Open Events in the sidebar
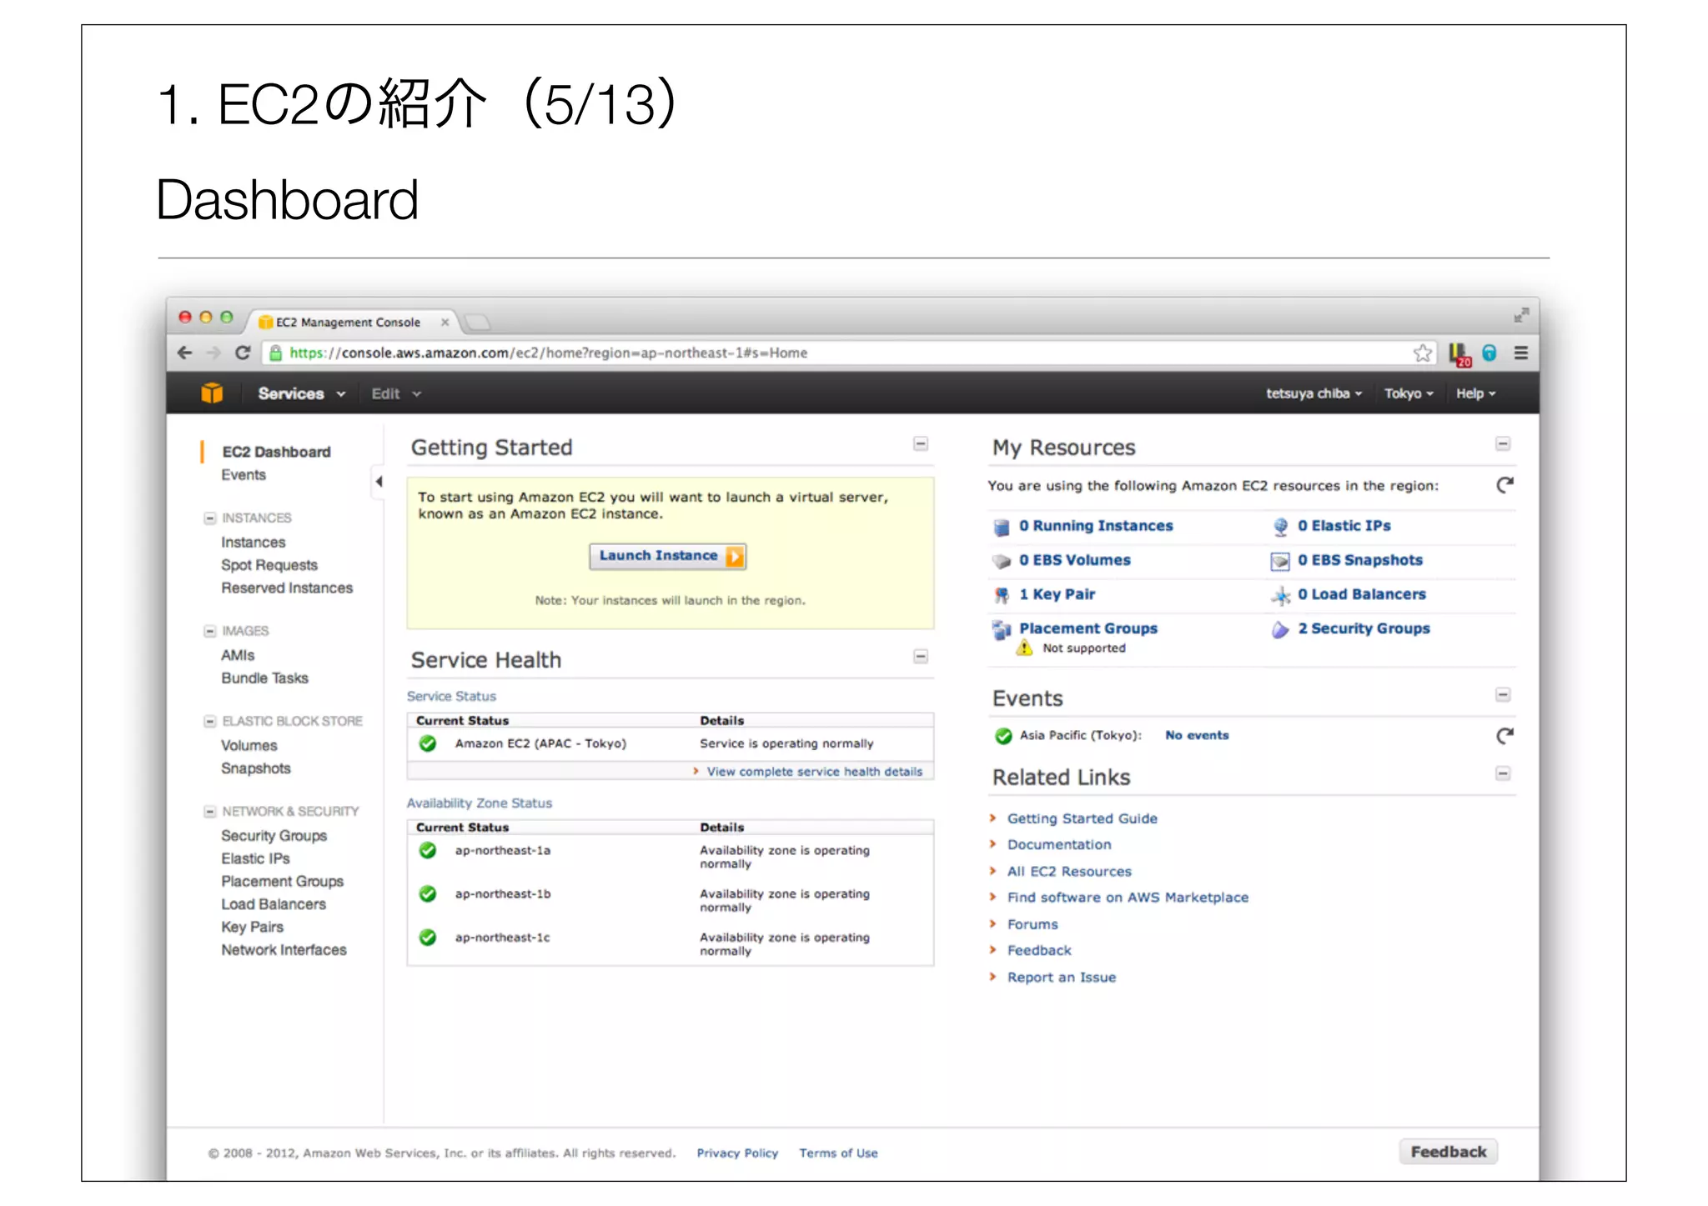This screenshot has width=1708, height=1206. click(244, 475)
